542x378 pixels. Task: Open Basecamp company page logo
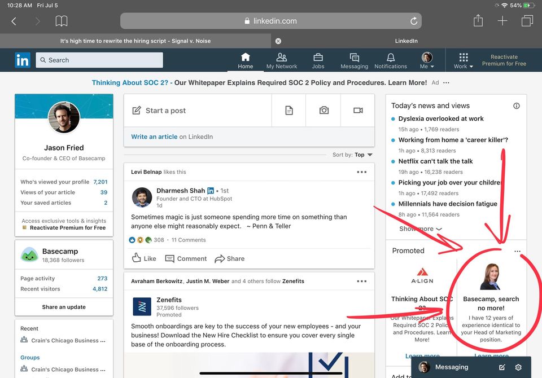(x=29, y=254)
